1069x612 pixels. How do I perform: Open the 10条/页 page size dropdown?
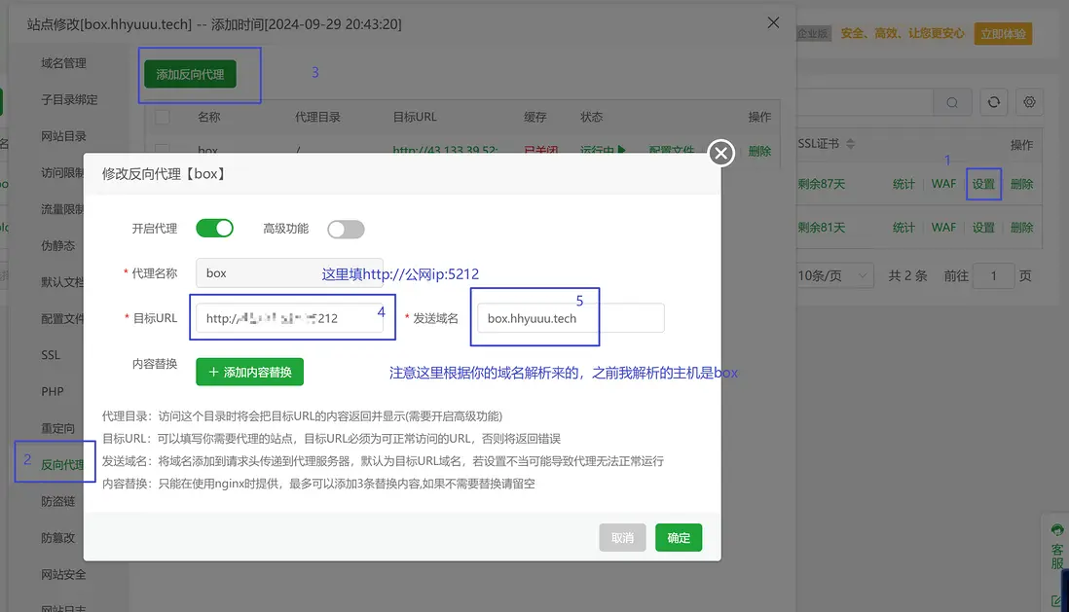(x=835, y=276)
